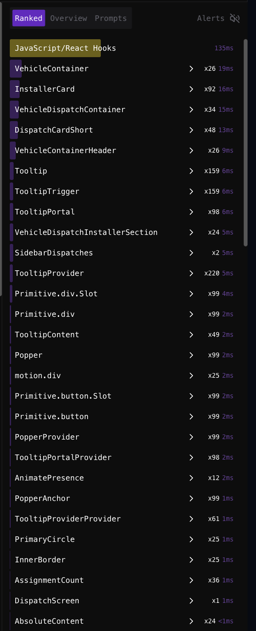Click the VehicleContainerHeader component name
Image resolution: width=256 pixels, height=631 pixels.
point(65,151)
